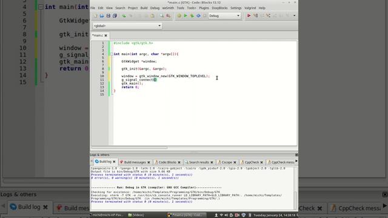Close the CppCheck log tab
The width and height of the screenshot is (388, 218).
pyautogui.click(x=261, y=162)
